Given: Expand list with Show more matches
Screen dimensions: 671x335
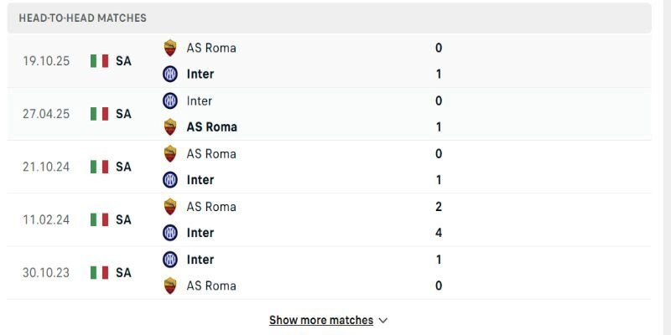Looking at the screenshot, I should click(320, 320).
